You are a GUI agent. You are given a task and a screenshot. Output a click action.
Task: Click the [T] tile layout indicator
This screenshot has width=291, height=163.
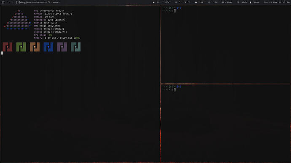coord(18,3)
